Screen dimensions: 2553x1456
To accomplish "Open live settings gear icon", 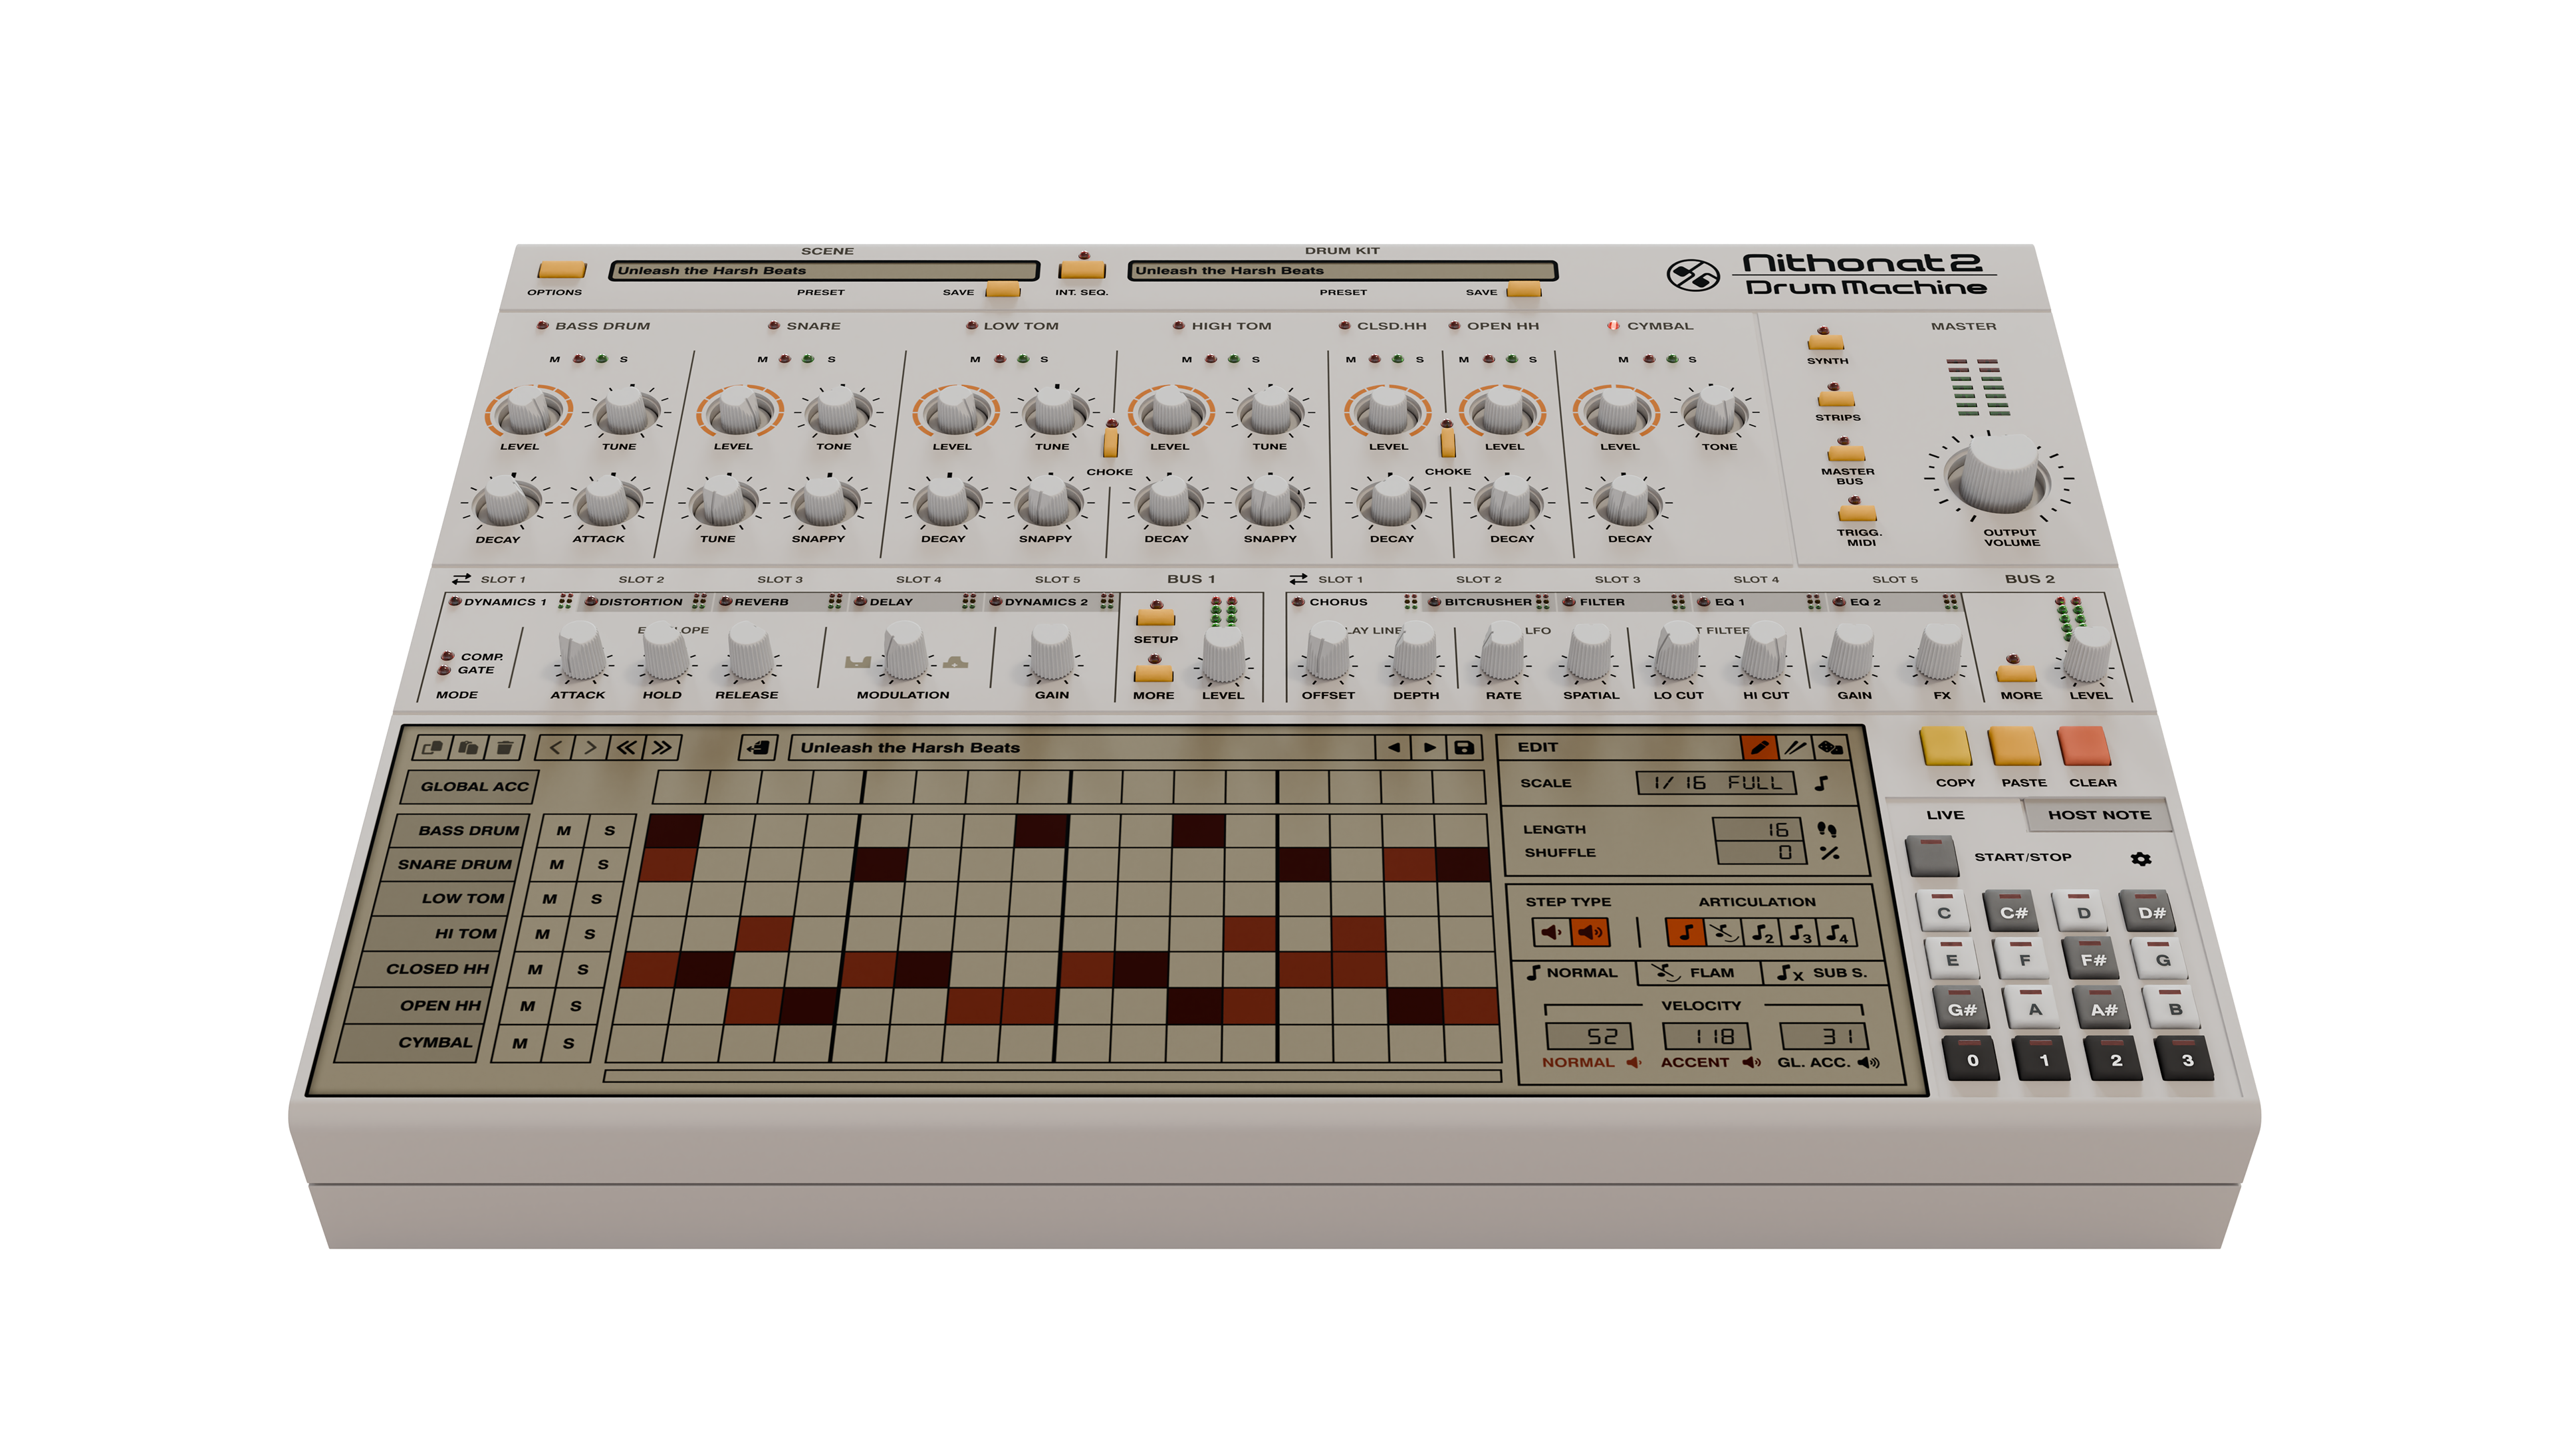I will tap(2140, 858).
